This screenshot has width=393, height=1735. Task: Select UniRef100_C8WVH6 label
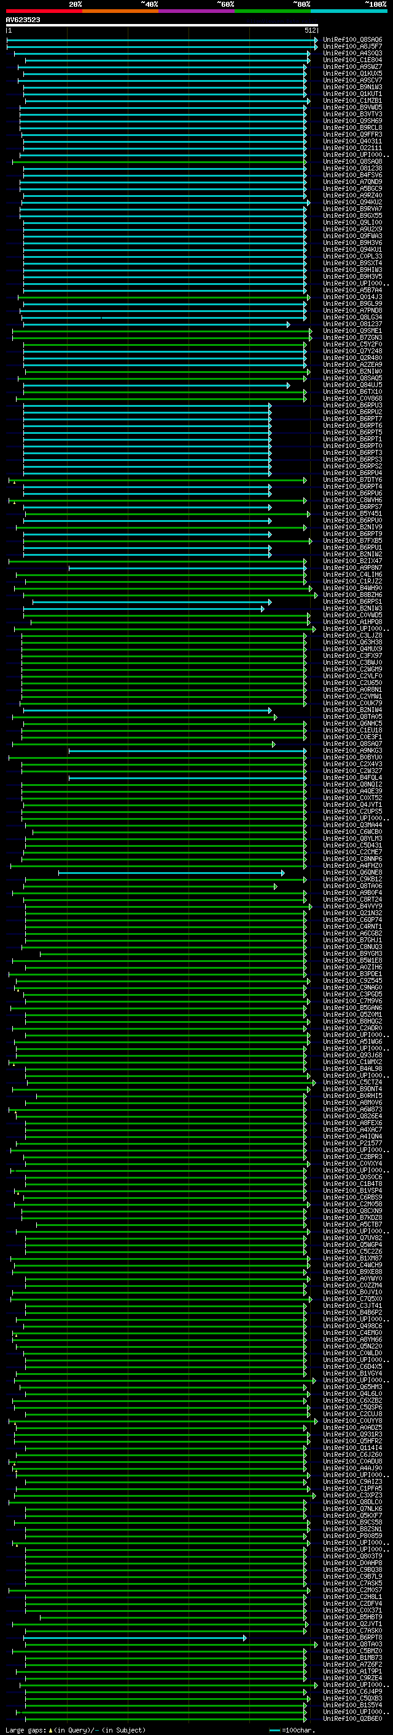[x=352, y=500]
